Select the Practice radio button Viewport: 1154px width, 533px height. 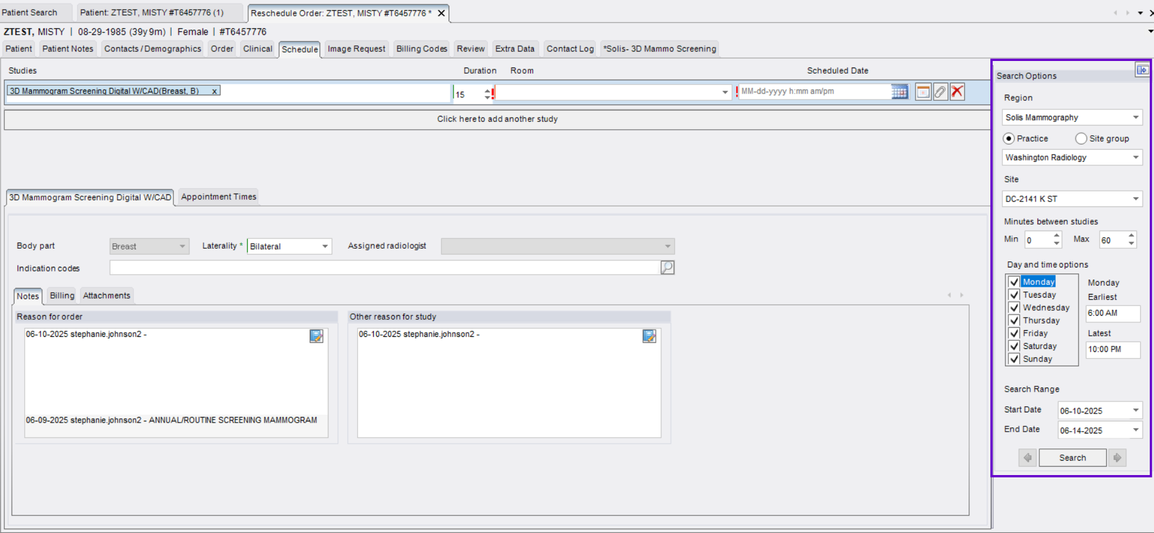click(x=1008, y=139)
